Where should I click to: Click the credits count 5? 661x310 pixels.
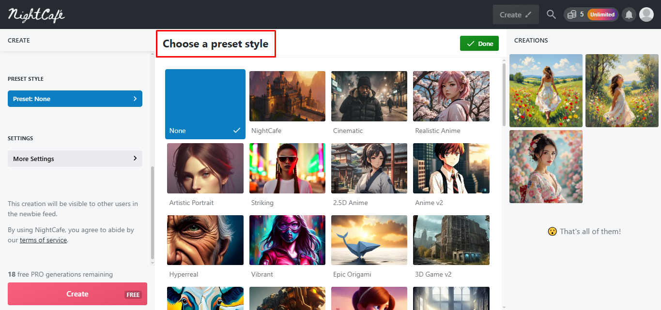coord(582,15)
